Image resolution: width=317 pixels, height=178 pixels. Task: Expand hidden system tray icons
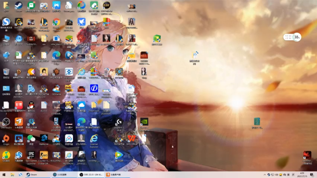(x=265, y=175)
